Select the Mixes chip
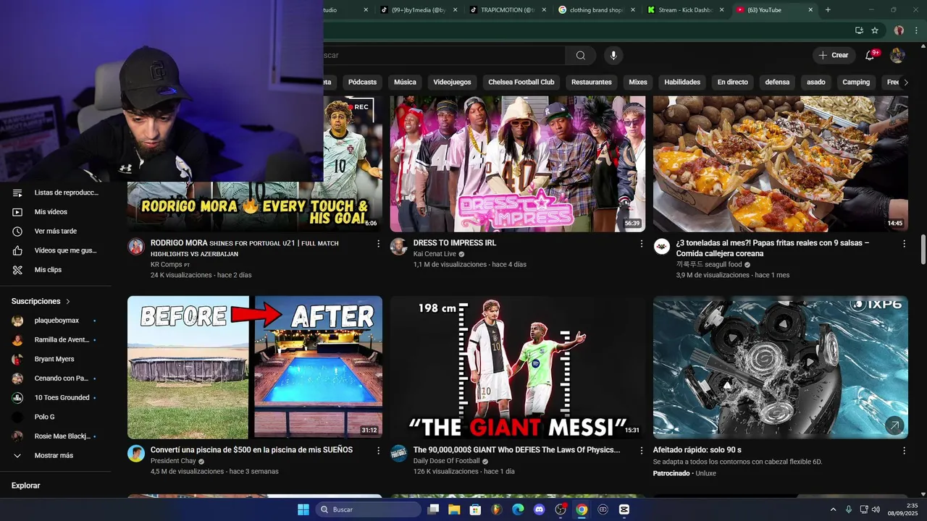The height and width of the screenshot is (521, 927). point(638,82)
